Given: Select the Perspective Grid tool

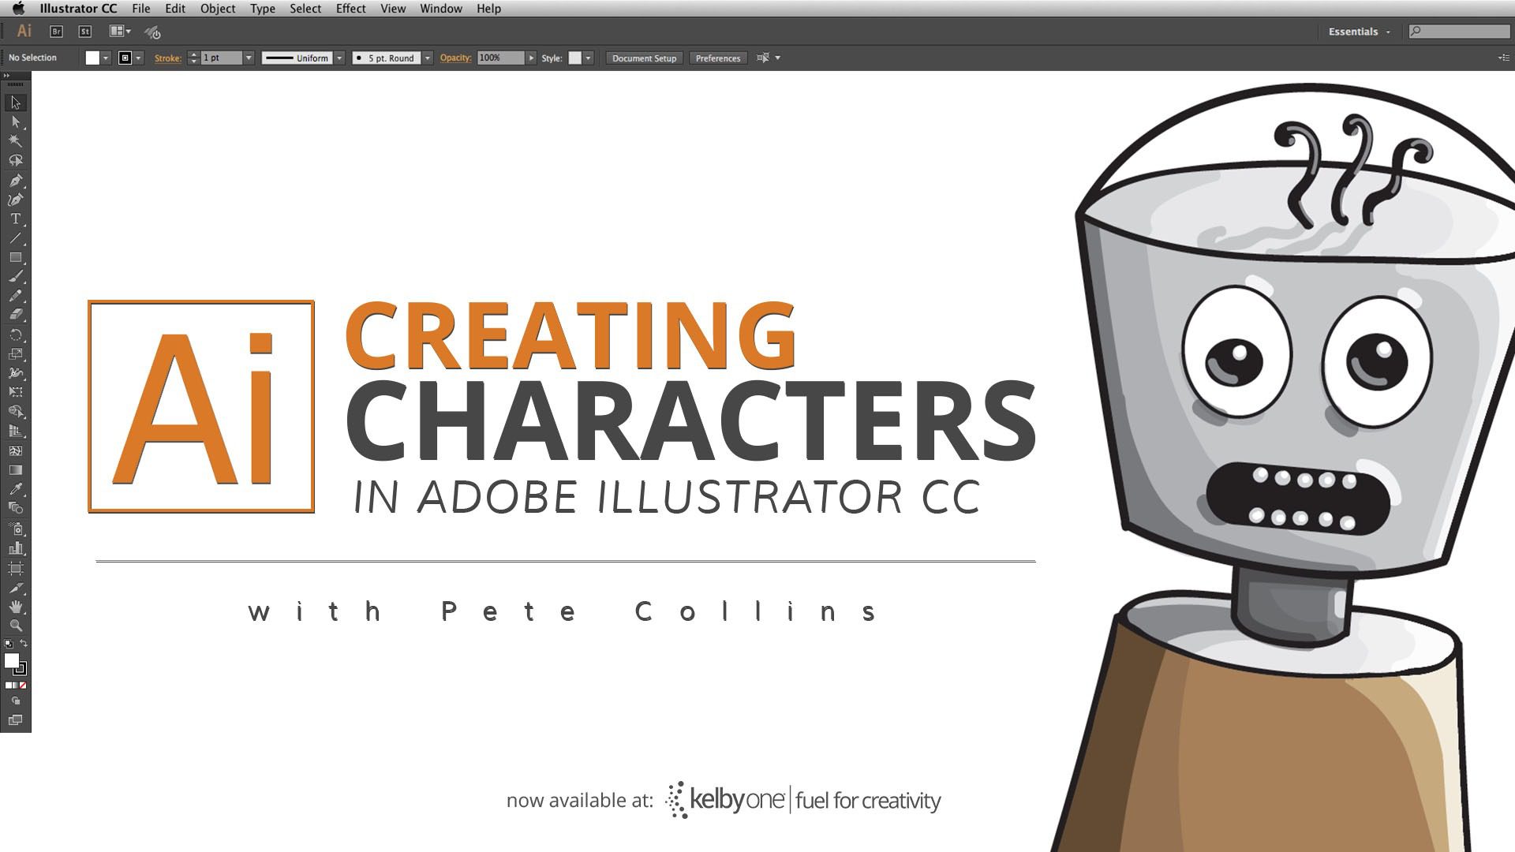Looking at the screenshot, I should (x=15, y=431).
